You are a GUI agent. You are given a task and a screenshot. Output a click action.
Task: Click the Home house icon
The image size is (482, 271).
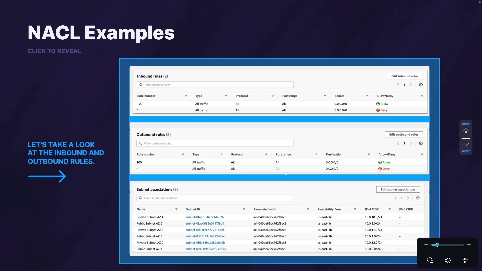coord(466,131)
